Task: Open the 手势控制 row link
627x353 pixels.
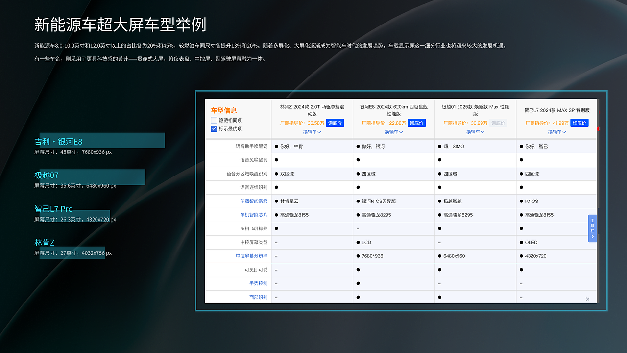Action: point(259,283)
